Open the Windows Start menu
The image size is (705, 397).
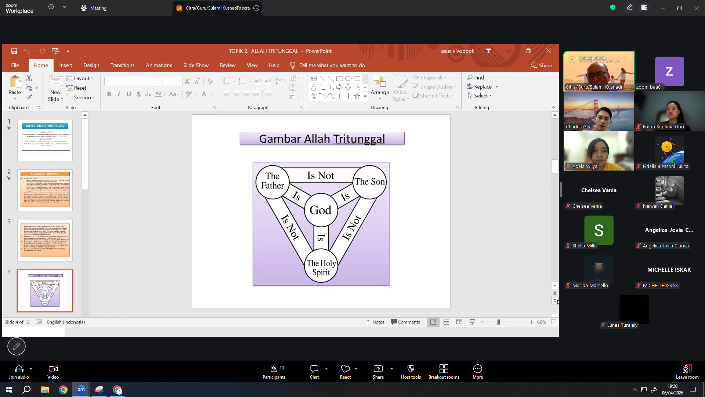(9, 390)
